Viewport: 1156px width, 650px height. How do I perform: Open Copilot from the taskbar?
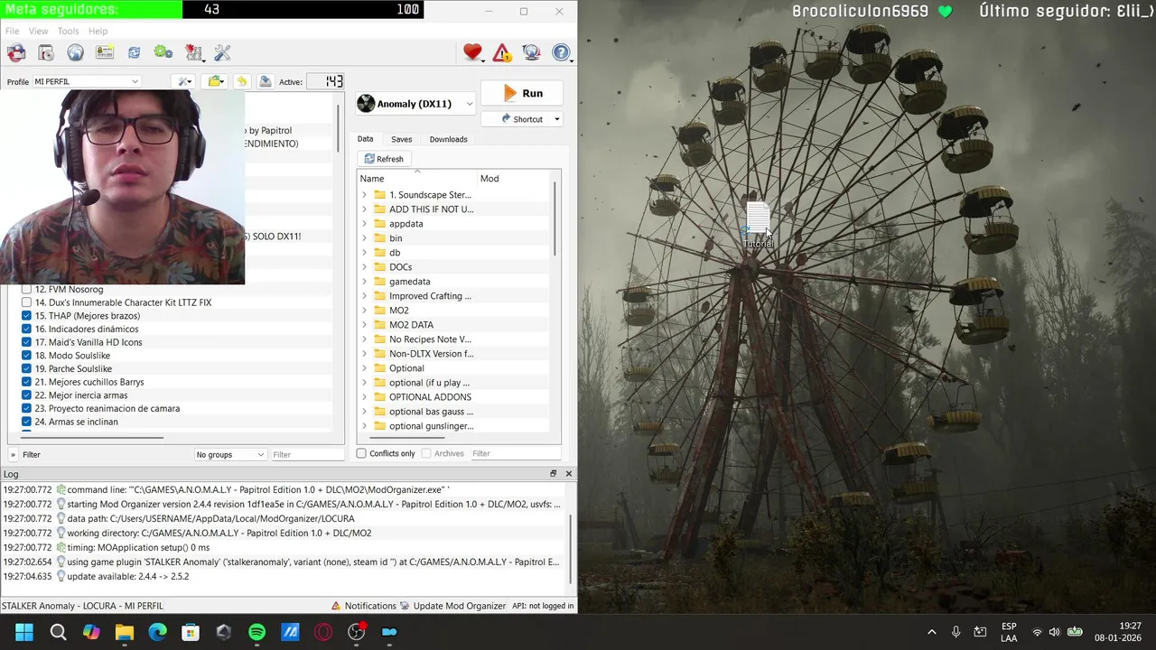[x=91, y=632]
